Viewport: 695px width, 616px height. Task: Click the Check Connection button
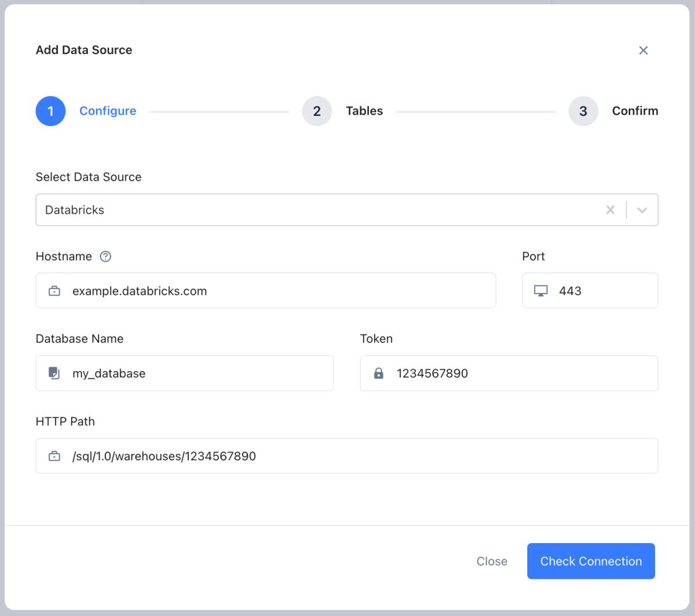pos(591,561)
